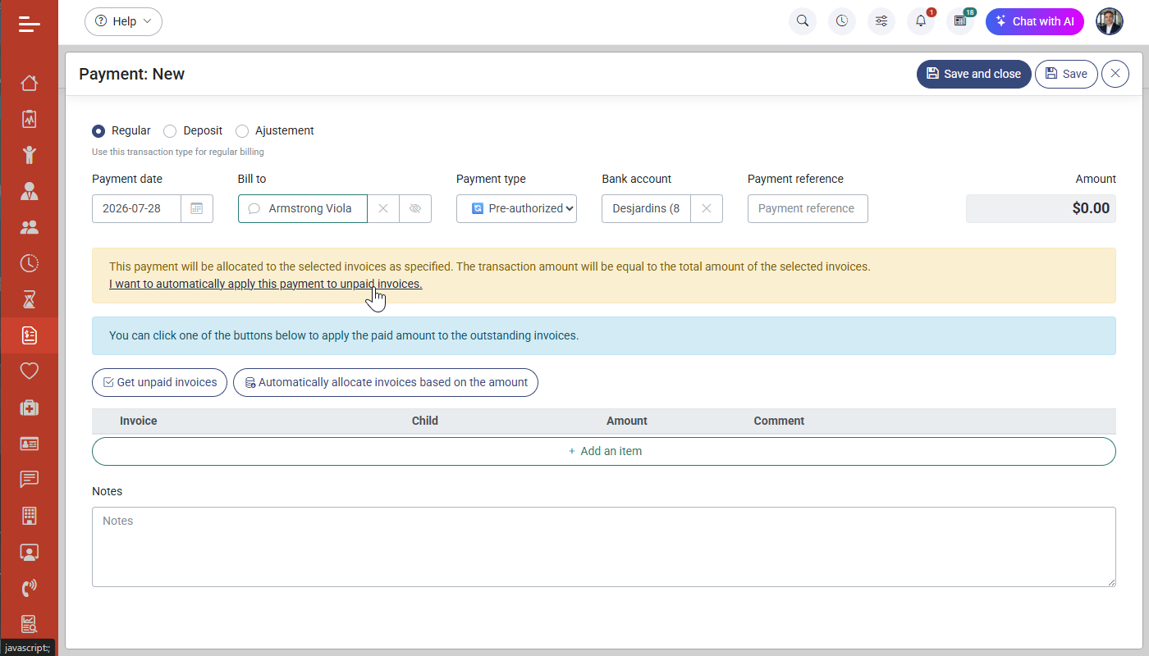Open the ID card sidebar icon
The image size is (1149, 656).
(30, 444)
